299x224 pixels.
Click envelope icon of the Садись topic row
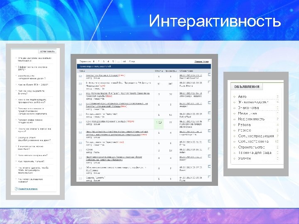click(x=80, y=178)
